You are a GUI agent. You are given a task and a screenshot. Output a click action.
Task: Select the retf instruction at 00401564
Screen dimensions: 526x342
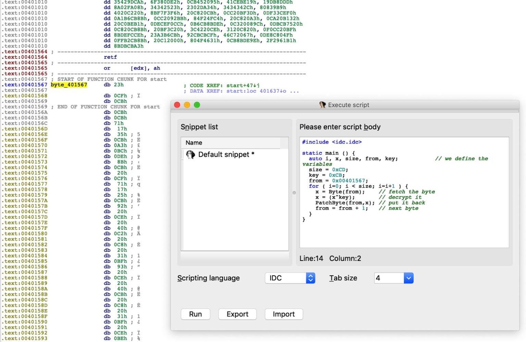tap(110, 57)
